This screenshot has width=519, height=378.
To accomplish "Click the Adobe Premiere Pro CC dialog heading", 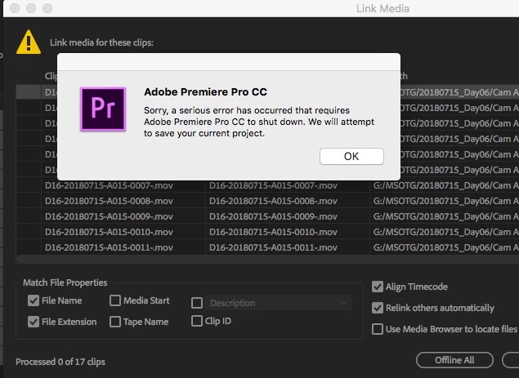I will tap(205, 91).
